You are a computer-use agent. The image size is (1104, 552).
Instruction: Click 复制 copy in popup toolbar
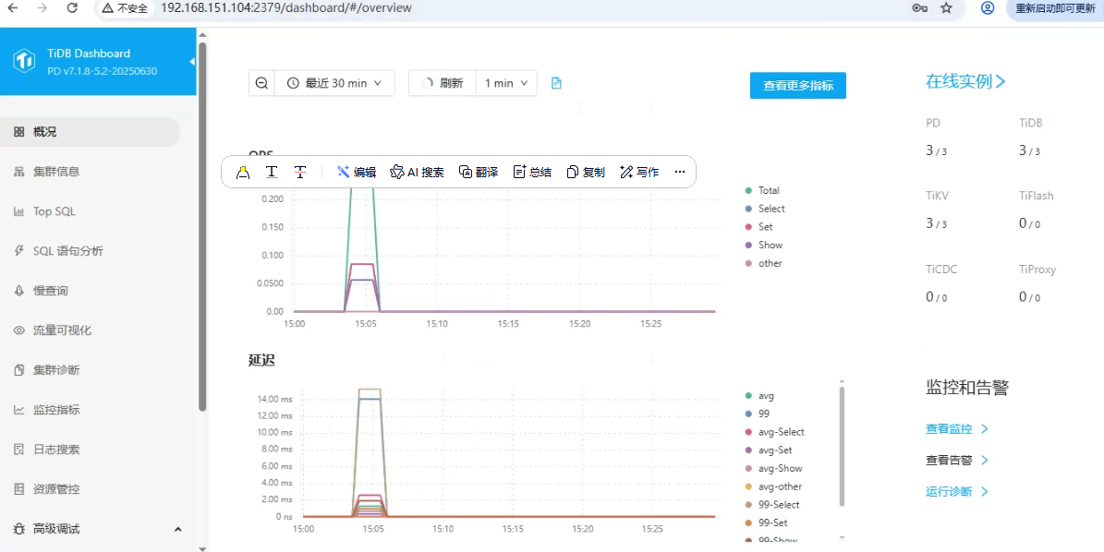coord(586,173)
